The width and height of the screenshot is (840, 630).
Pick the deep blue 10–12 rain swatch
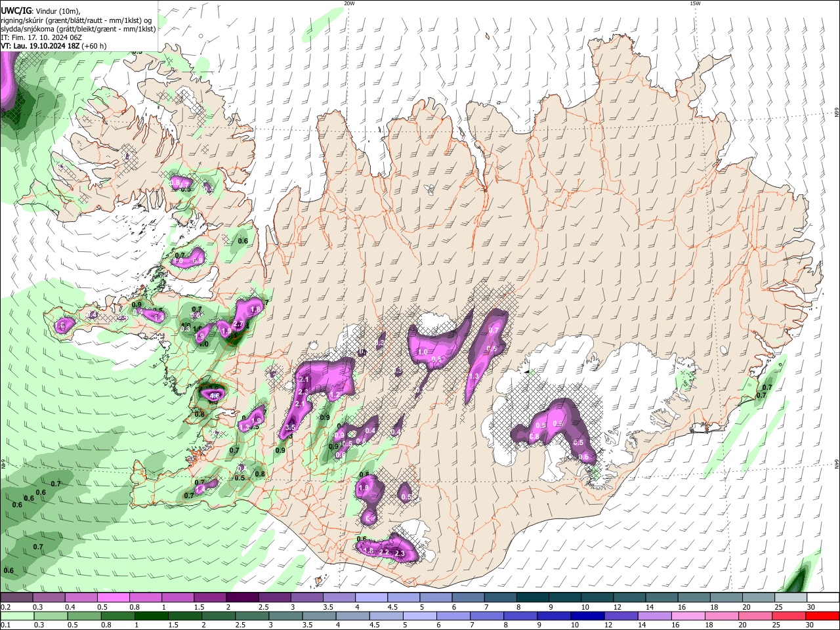click(x=587, y=616)
